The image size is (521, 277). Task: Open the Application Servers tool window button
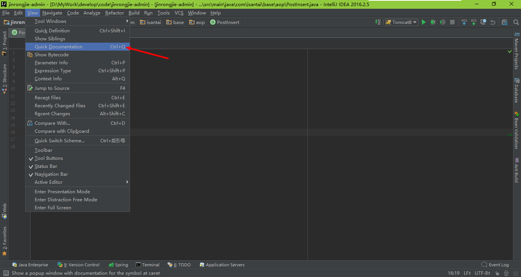222,265
